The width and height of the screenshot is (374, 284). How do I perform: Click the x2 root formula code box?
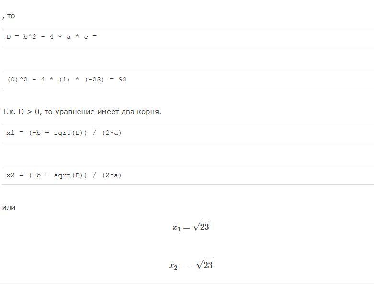click(x=188, y=175)
